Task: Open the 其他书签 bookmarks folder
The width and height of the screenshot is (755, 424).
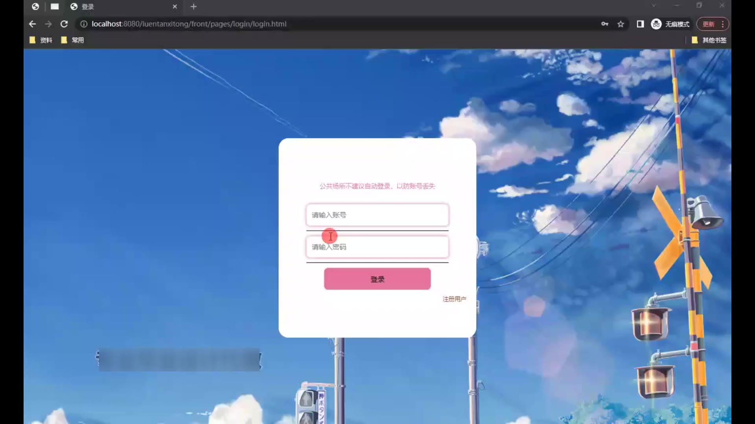Action: 709,40
